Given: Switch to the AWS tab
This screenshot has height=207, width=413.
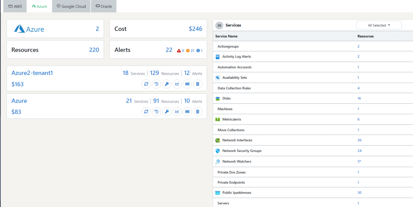Looking at the screenshot, I should (15, 6).
